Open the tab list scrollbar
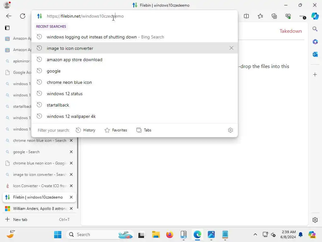Image resolution: width=322 pixels, height=242 pixels. [78, 173]
